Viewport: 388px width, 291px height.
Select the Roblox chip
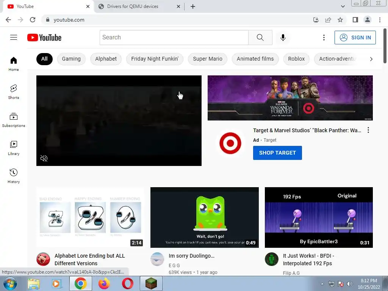coord(296,59)
